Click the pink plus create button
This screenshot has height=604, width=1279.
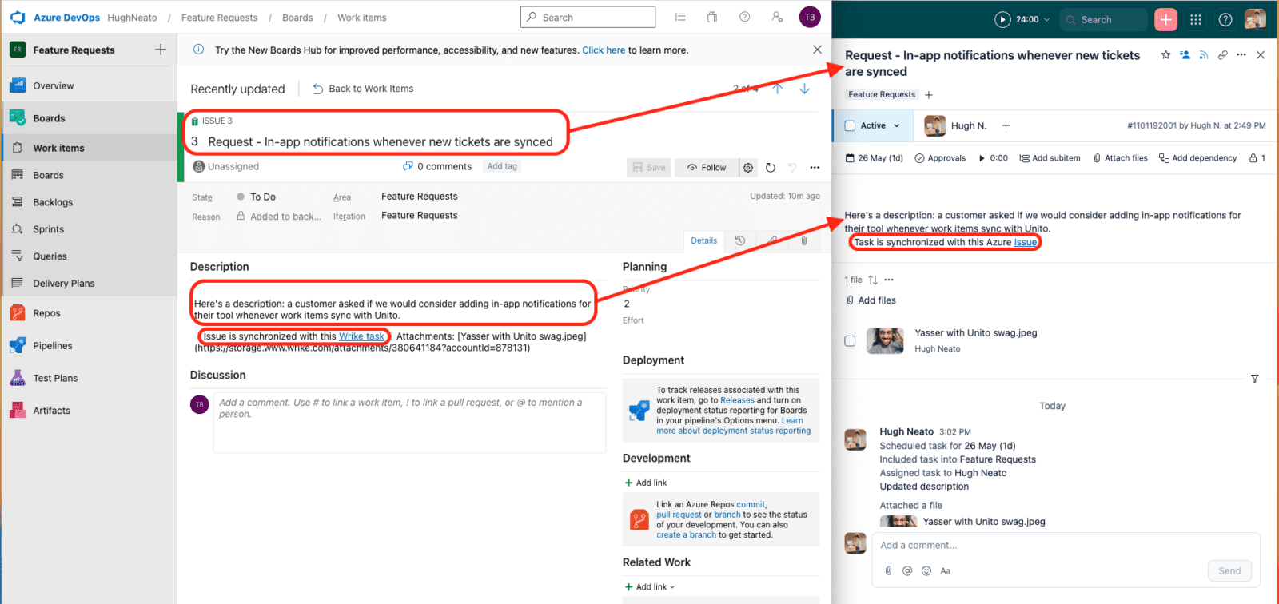[x=1165, y=20]
